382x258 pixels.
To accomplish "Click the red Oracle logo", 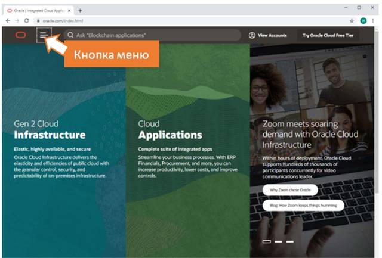I will [21, 35].
